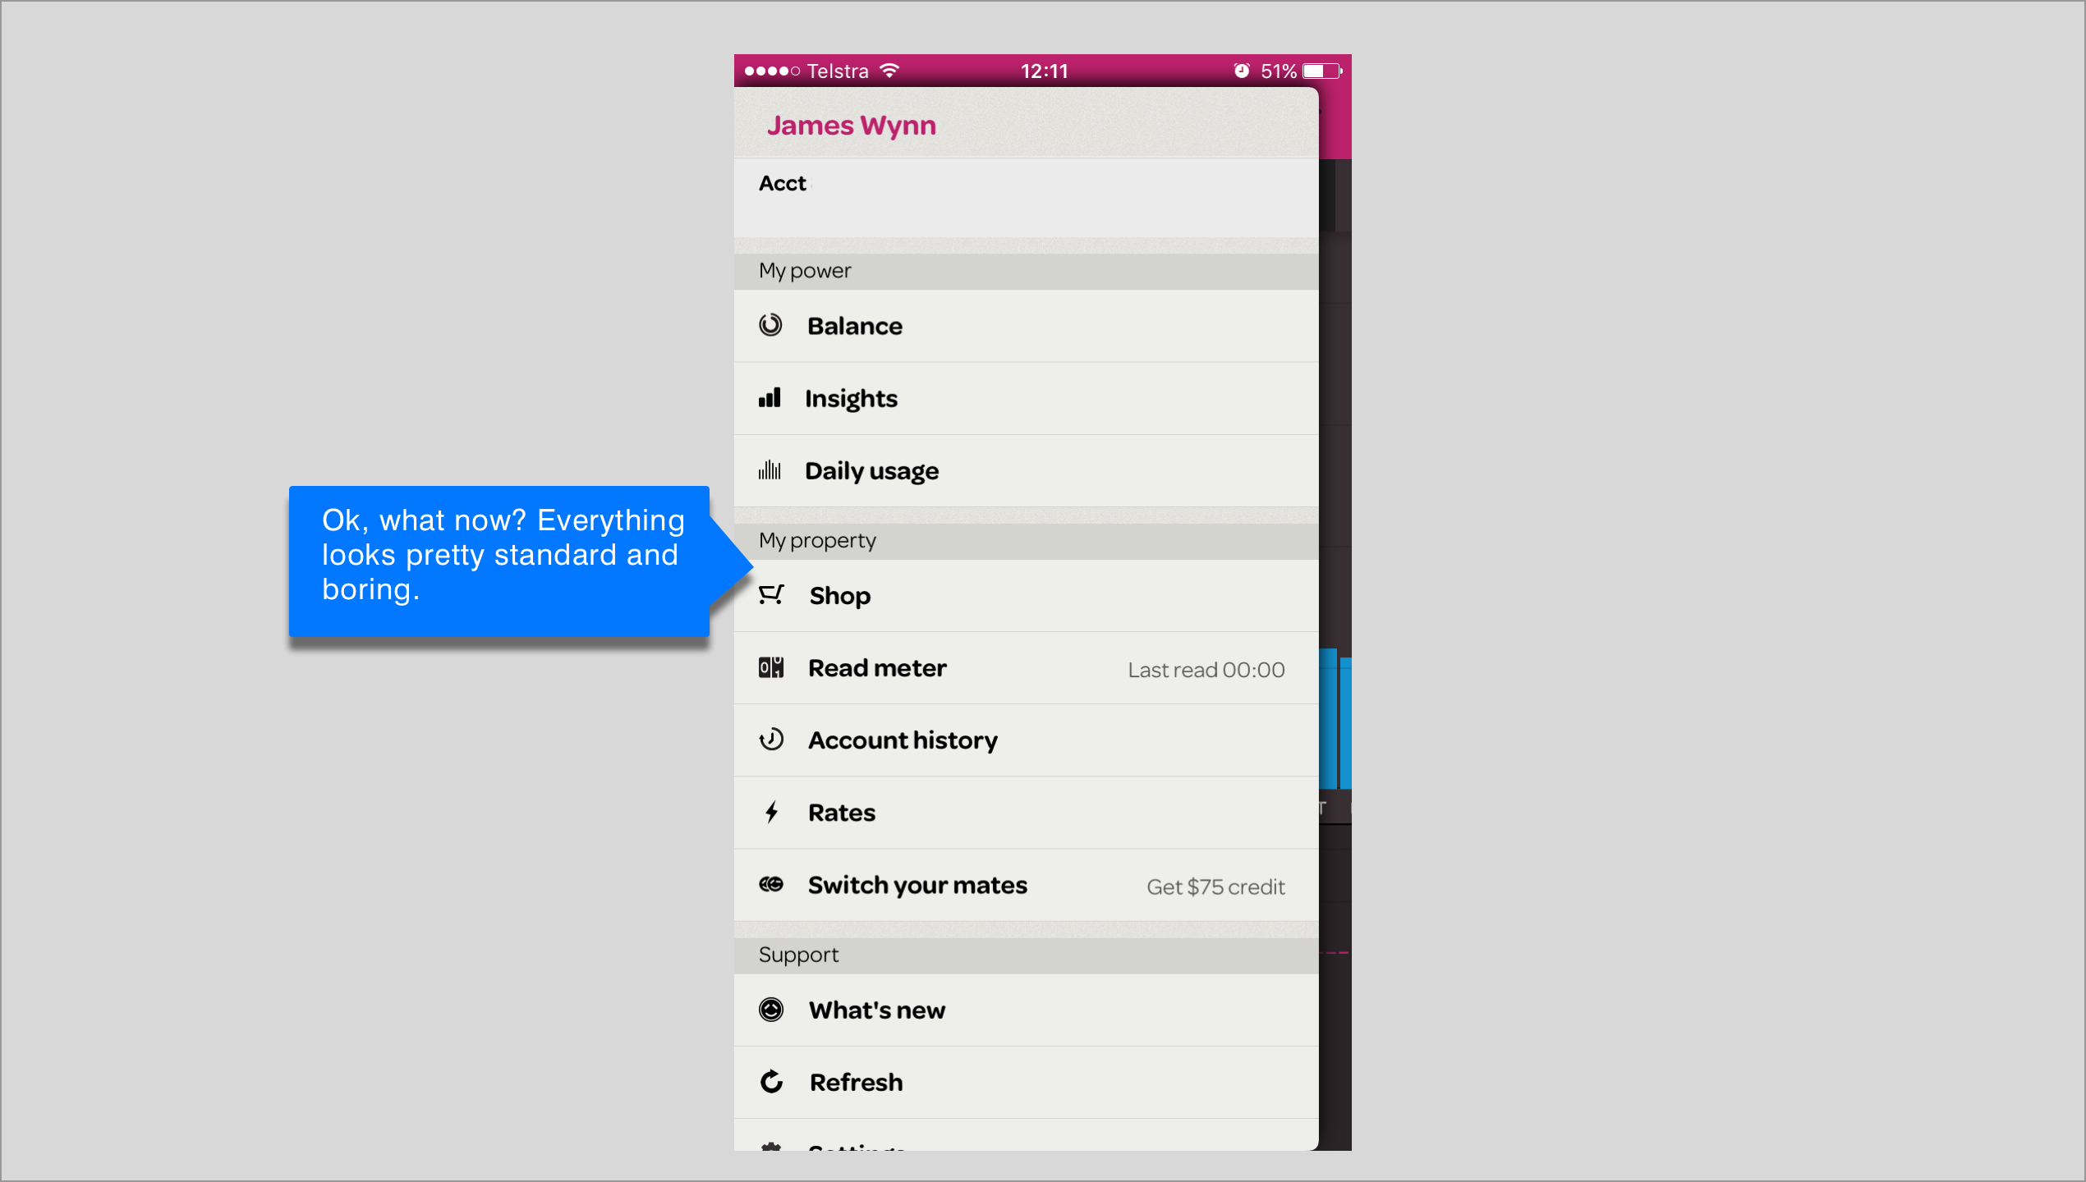2086x1182 pixels.
Task: Tap the Get $75 credit text
Action: click(x=1215, y=886)
